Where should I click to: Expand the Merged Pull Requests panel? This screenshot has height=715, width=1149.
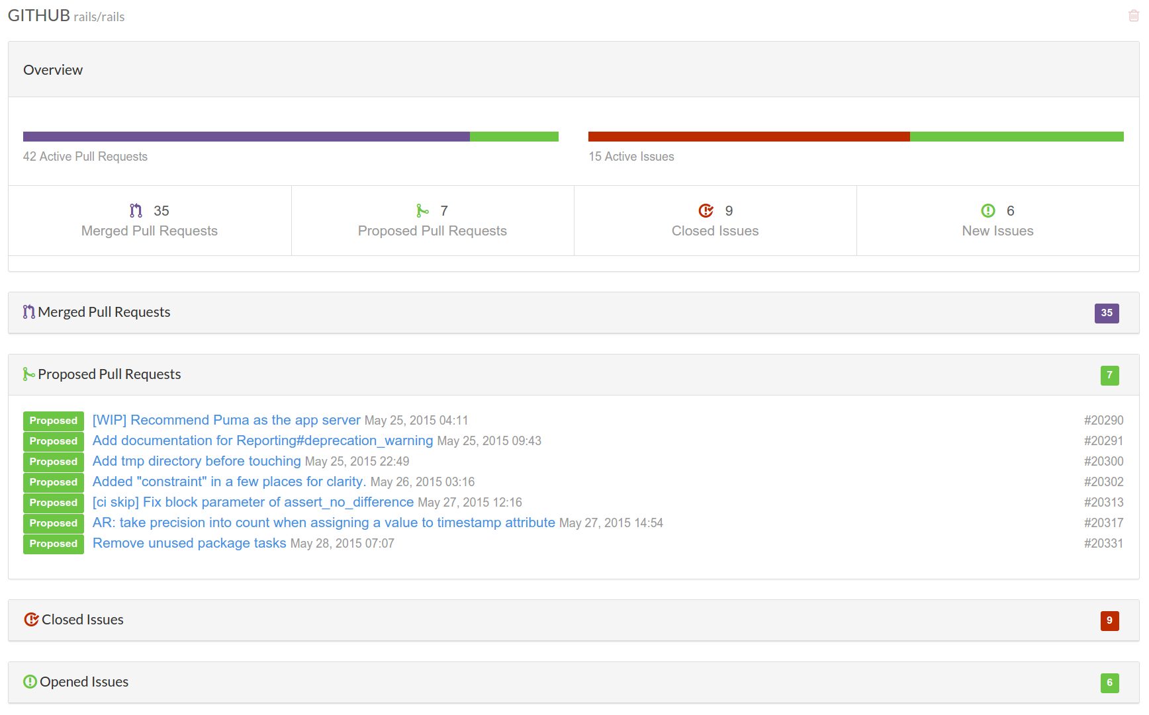tap(573, 312)
